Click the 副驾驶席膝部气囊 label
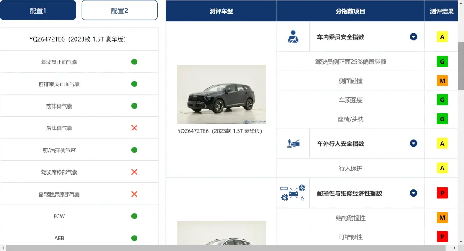The image size is (464, 251). 59,194
